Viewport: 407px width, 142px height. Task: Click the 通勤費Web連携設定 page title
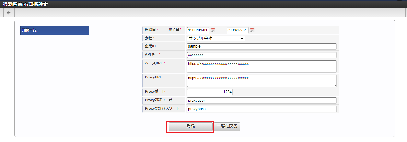25,4
